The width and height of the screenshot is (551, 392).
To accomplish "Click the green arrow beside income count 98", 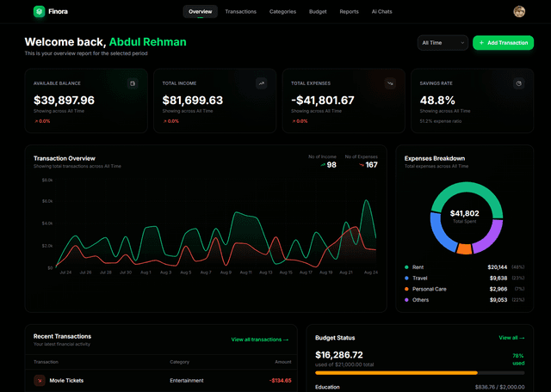I will 323,164.
